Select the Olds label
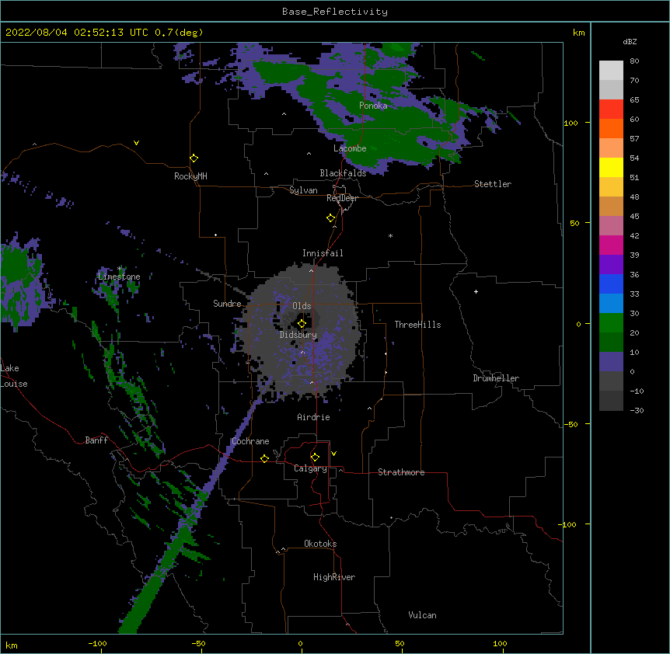The image size is (670, 654). point(302,306)
